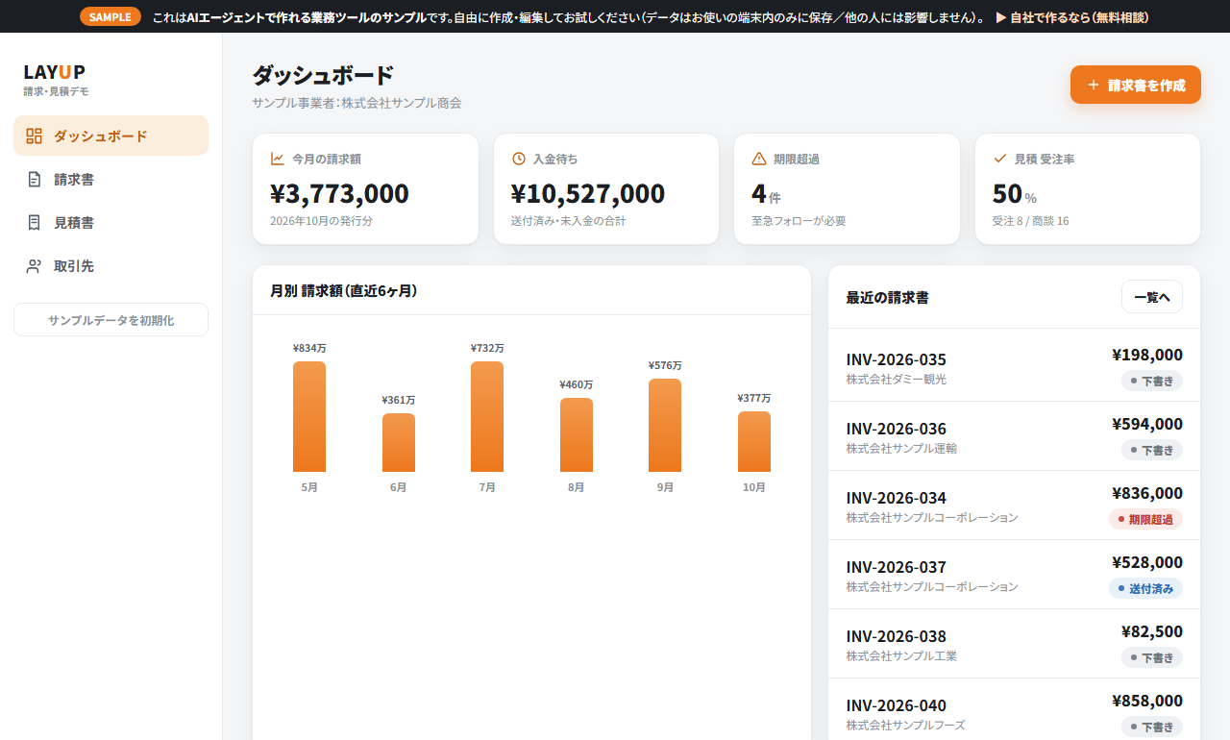
Task: Click the 株式会社サンプル運輸 customer name
Action: click(901, 449)
